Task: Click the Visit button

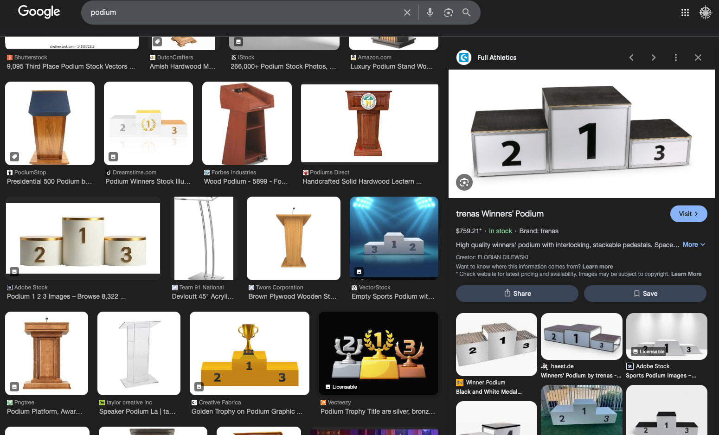Action: (688, 214)
